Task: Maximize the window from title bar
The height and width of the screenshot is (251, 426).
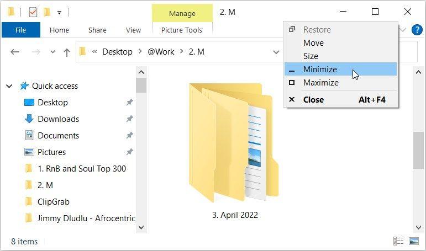Action: tap(375, 12)
